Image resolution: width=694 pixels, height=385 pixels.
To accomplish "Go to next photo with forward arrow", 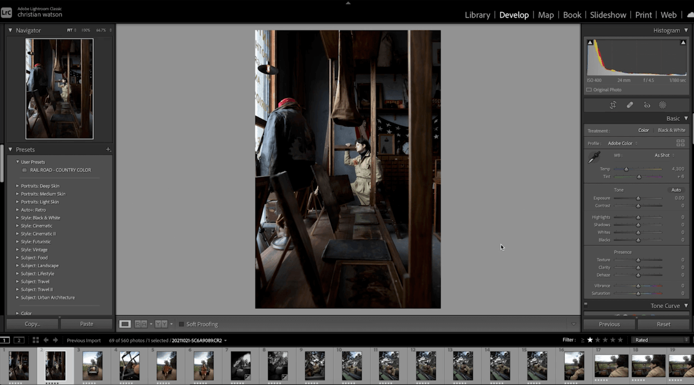I will (55, 340).
